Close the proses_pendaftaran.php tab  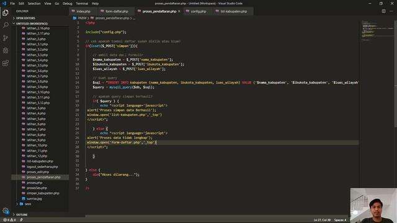(x=179, y=11)
